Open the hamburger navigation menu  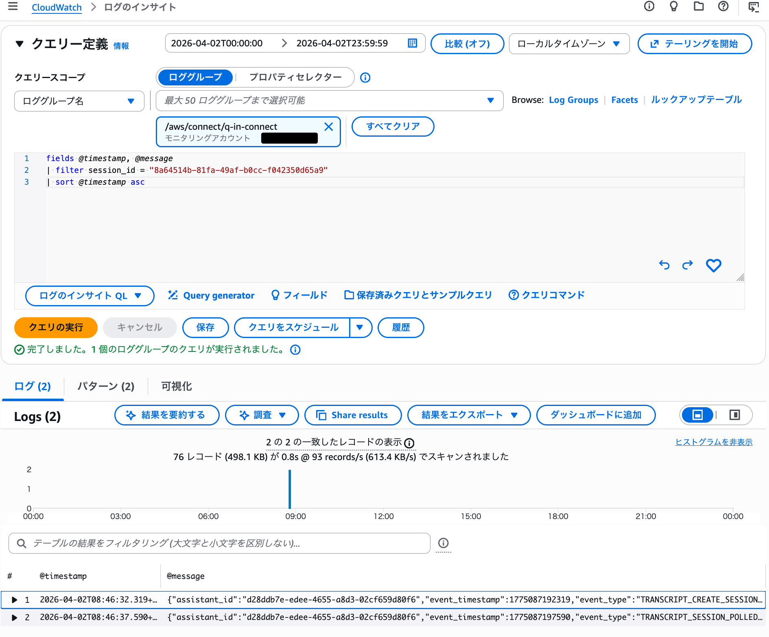(x=13, y=7)
